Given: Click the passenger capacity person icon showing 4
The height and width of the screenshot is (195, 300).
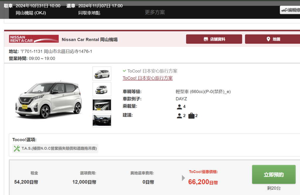Looking at the screenshot, I should point(179,107).
